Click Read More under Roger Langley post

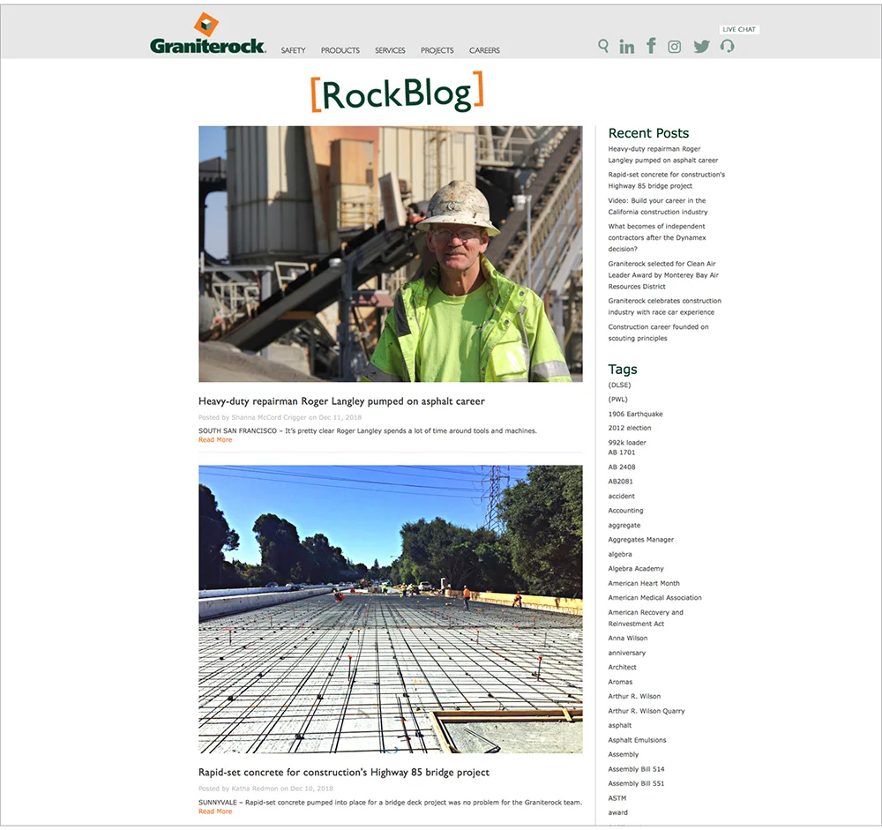[215, 440]
